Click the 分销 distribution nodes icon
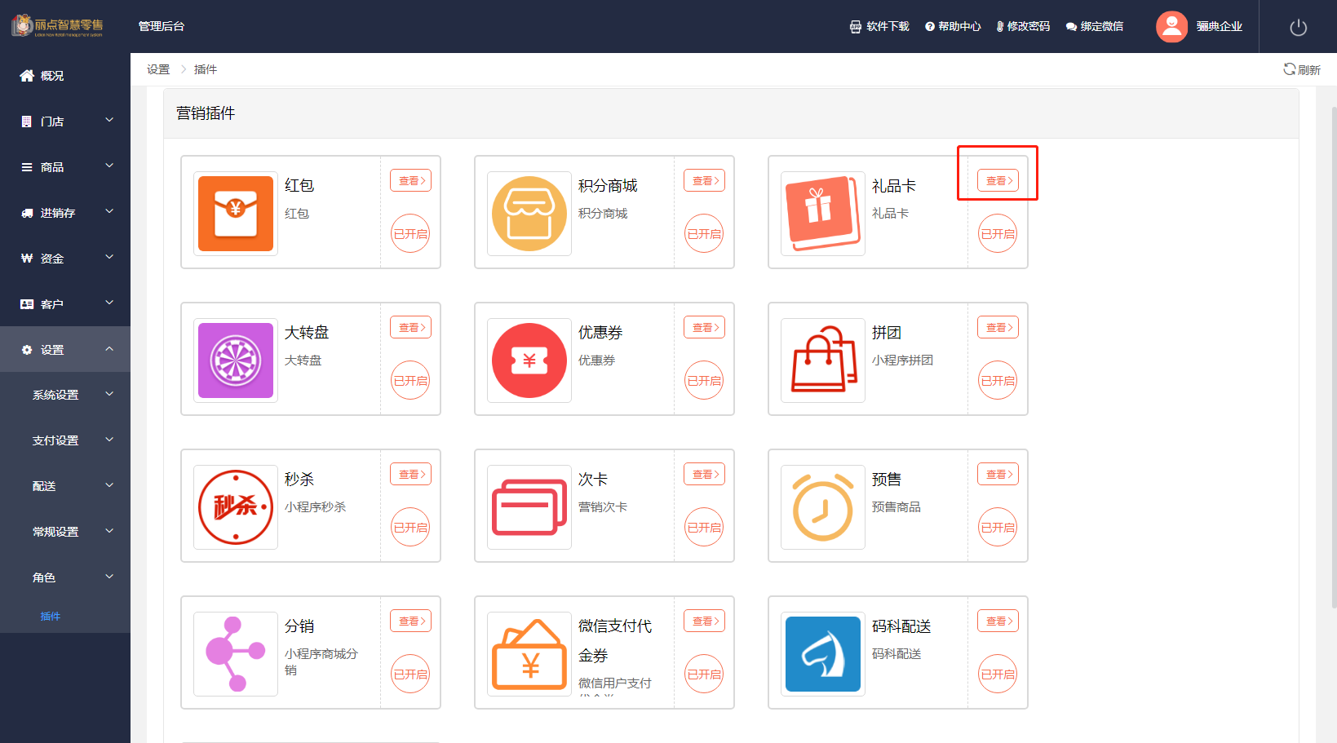Image resolution: width=1337 pixels, height=743 pixels. (236, 654)
